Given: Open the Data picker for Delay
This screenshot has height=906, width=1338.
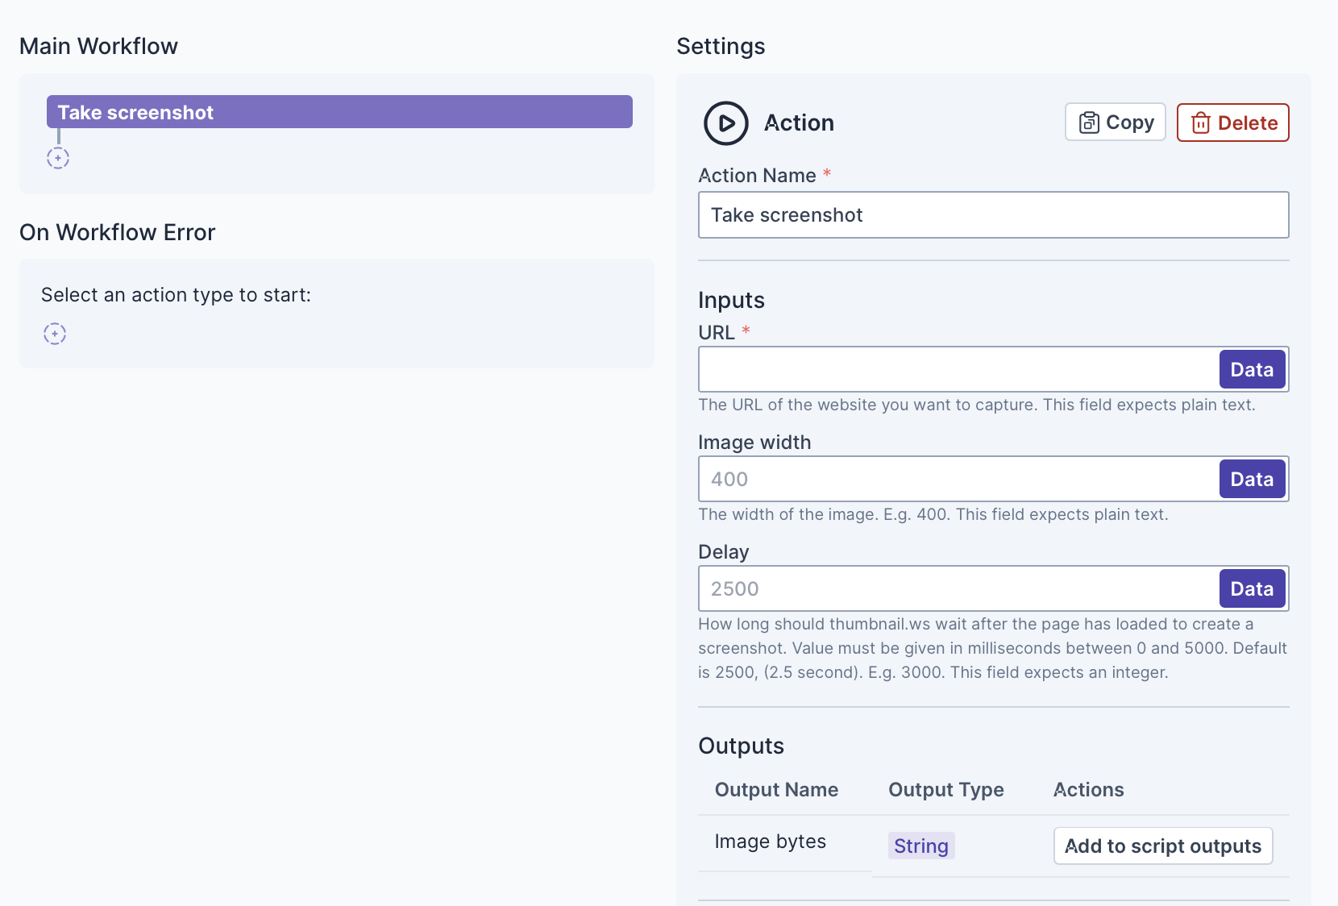Looking at the screenshot, I should [1251, 589].
